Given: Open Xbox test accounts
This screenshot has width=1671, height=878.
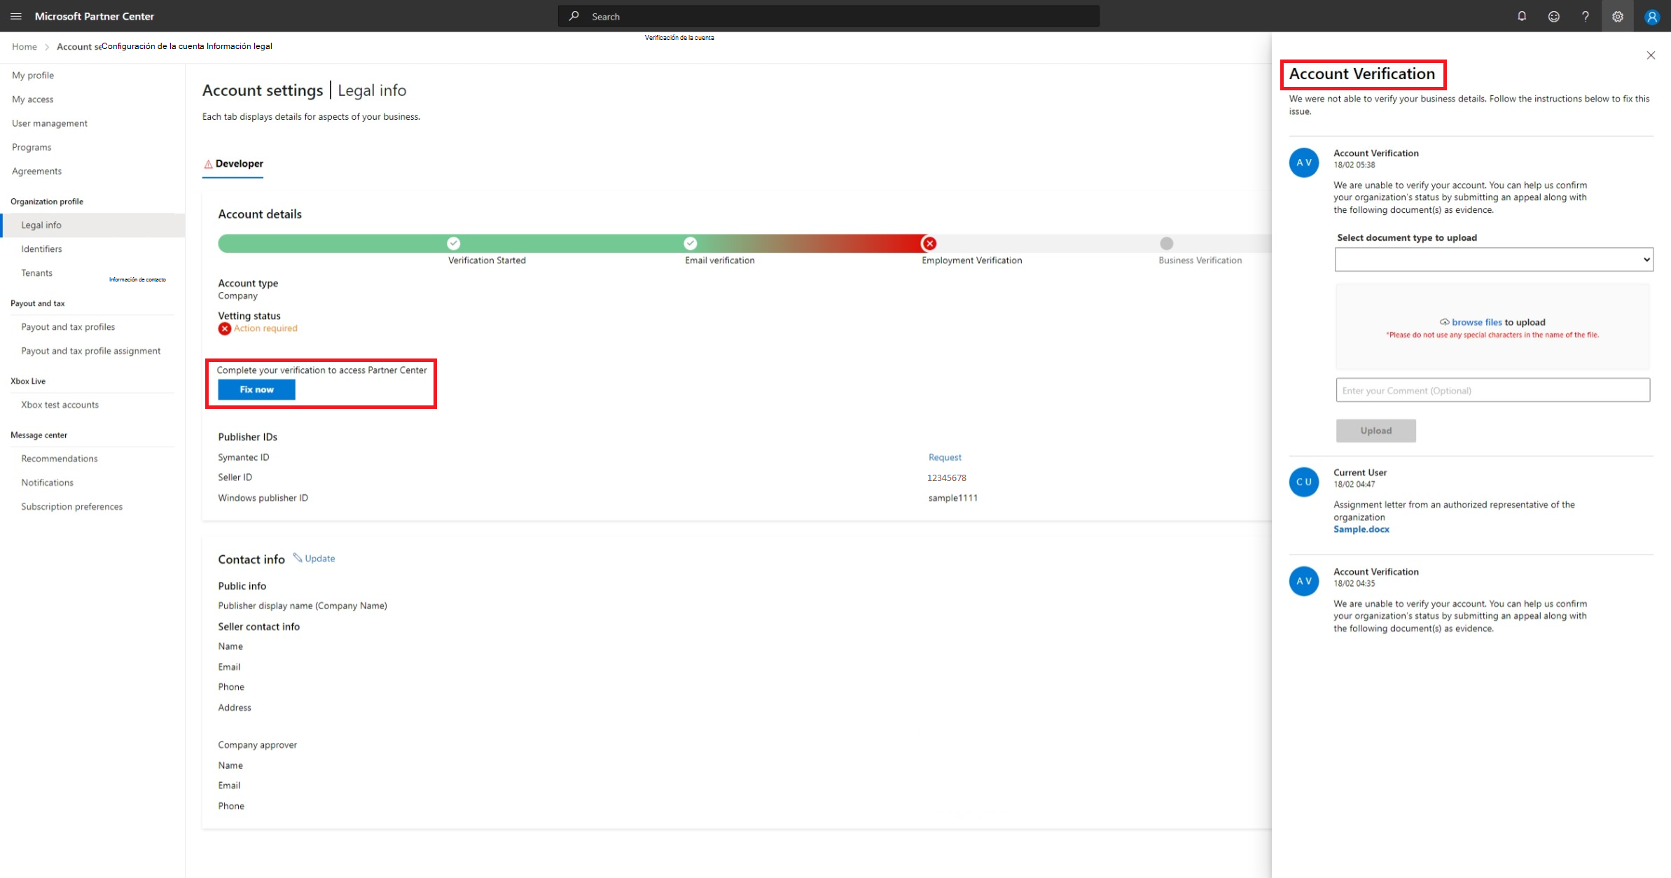Looking at the screenshot, I should [x=60, y=405].
